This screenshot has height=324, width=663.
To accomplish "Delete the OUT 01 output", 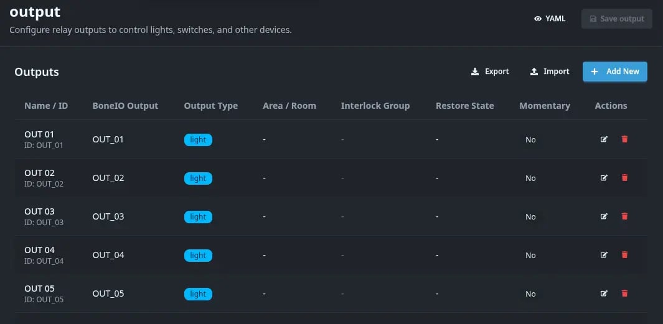I will 624,139.
